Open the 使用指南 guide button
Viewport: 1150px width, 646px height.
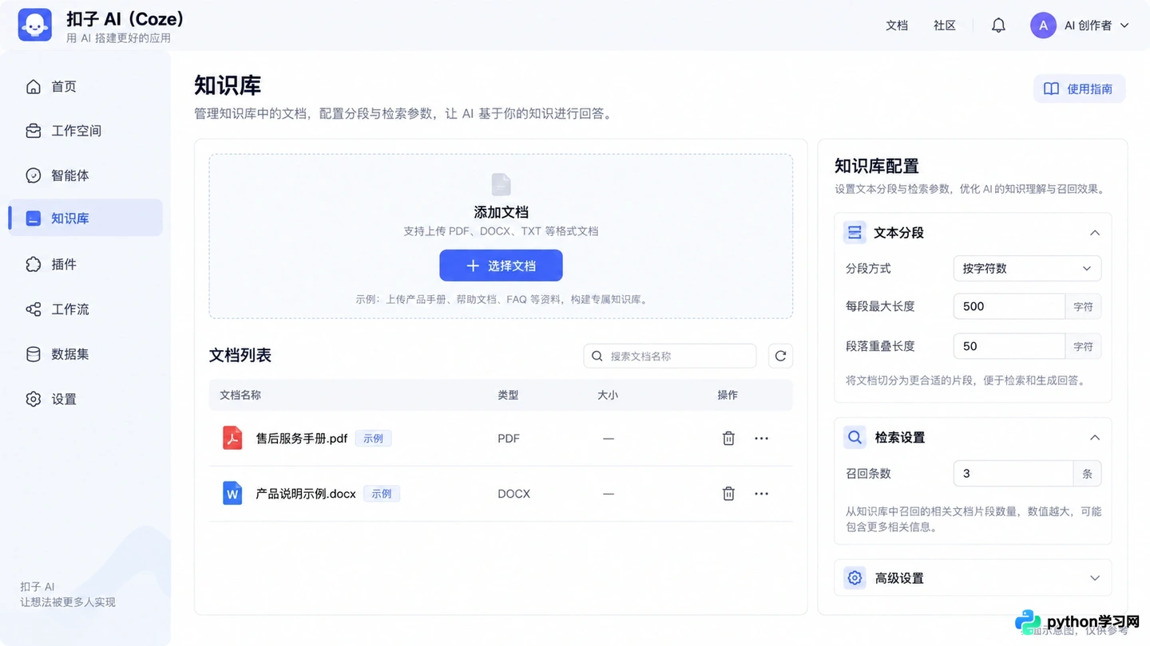[1079, 89]
